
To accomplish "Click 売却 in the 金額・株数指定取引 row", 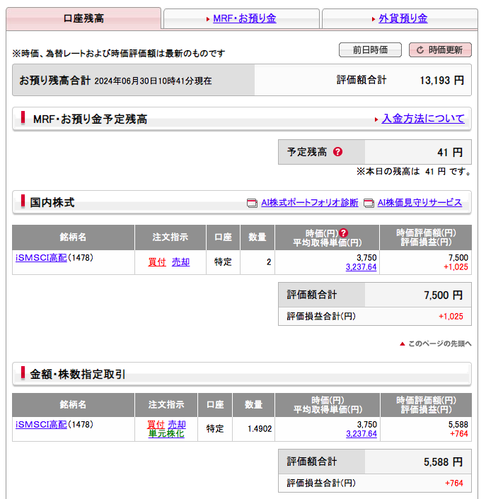I will coord(177,424).
